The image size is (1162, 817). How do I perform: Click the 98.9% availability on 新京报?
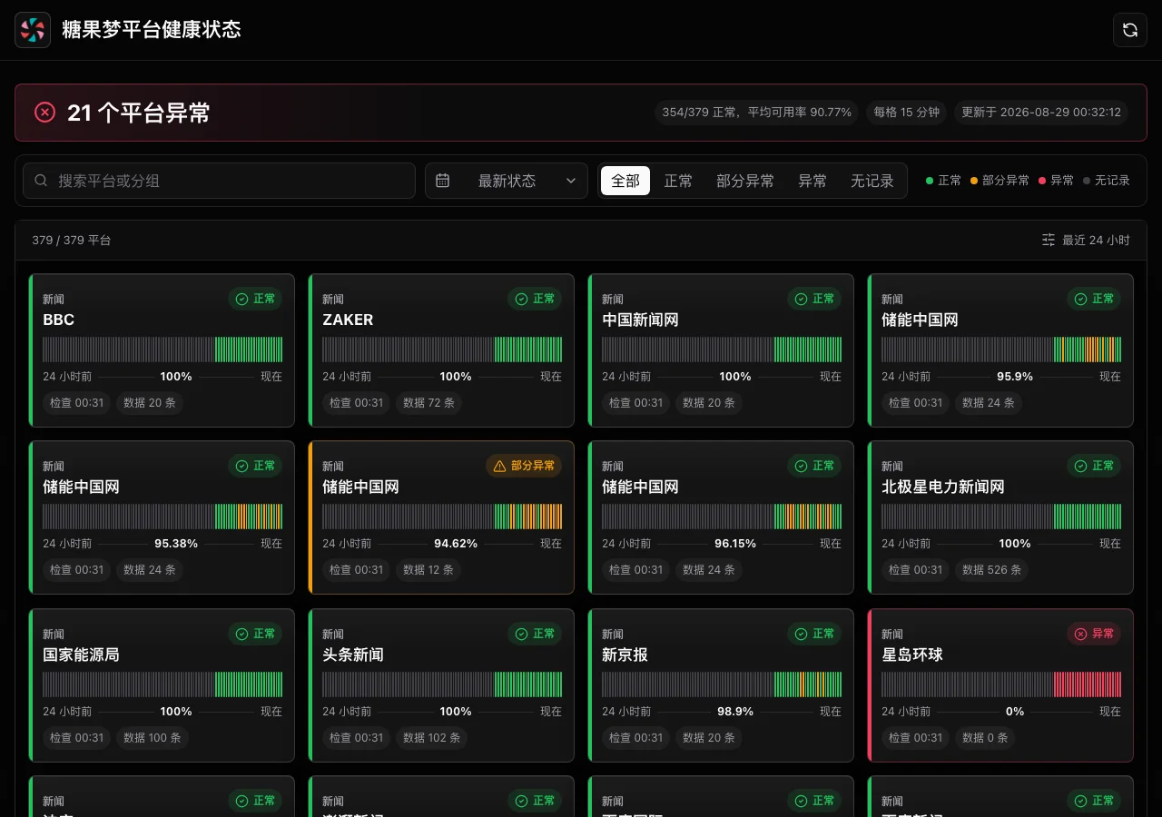[x=735, y=712]
